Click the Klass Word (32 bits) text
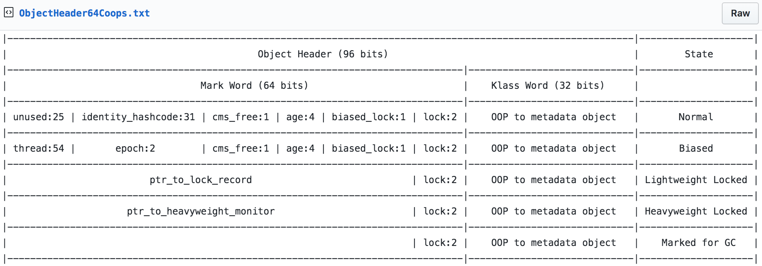Viewport: 762px width, 266px height. [x=547, y=86]
